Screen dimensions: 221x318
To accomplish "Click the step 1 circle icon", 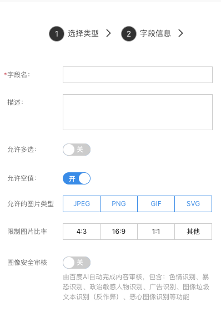I will [x=57, y=34].
